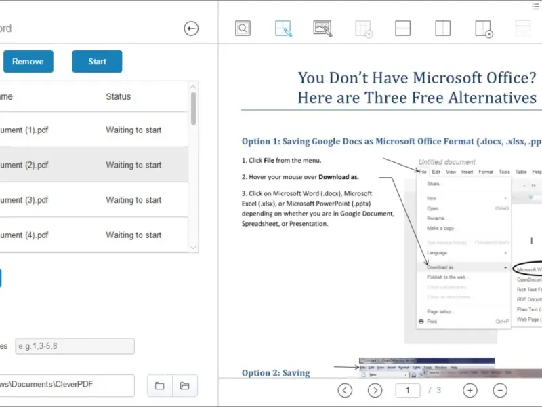Go to previous page in preview
This screenshot has height=407, width=542.
[345, 391]
